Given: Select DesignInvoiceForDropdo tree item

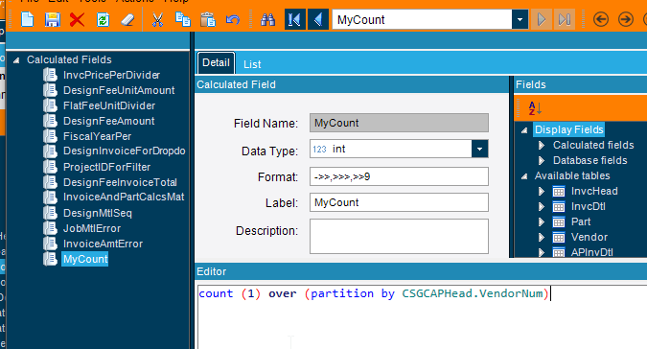Looking at the screenshot, I should click(125, 151).
